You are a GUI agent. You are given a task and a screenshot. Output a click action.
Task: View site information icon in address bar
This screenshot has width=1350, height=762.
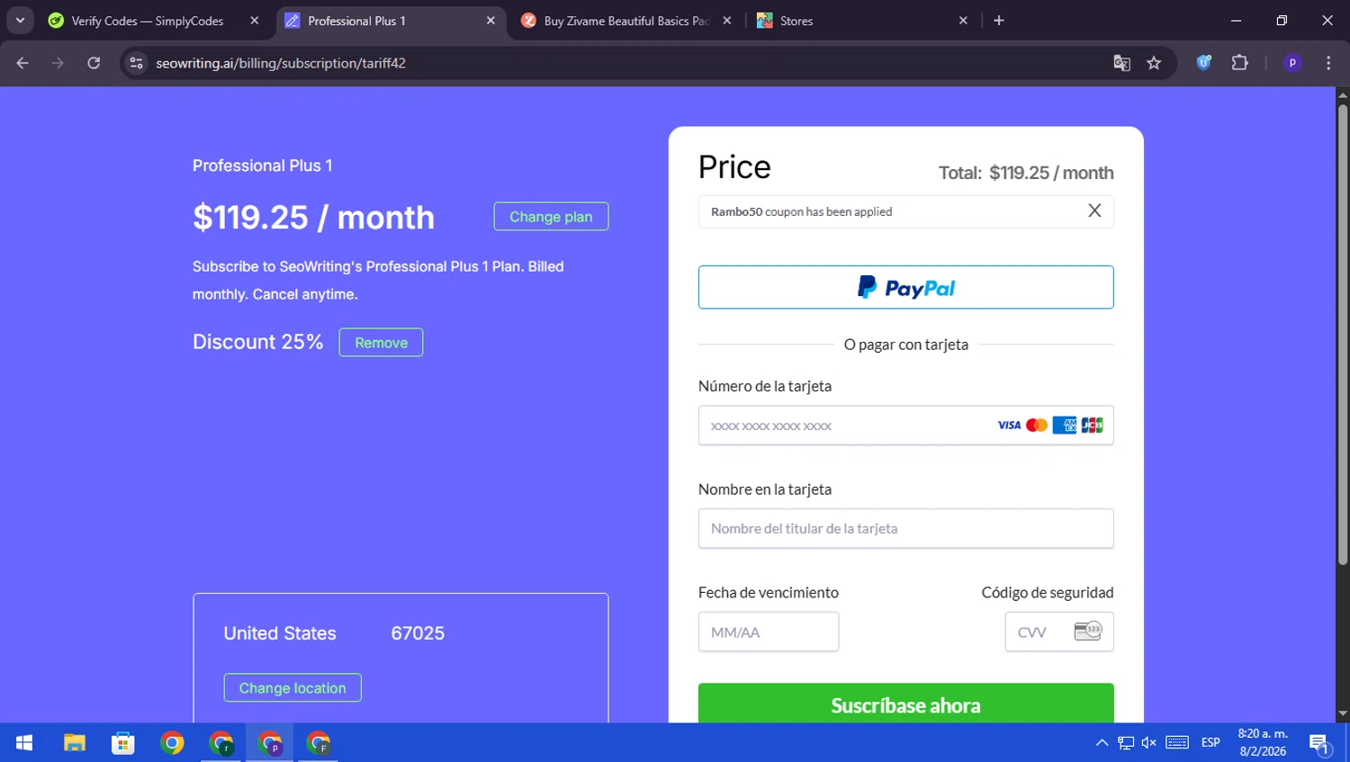(x=136, y=63)
